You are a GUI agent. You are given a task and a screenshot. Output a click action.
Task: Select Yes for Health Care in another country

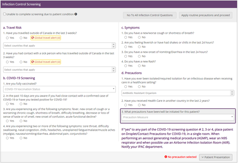[x=125, y=105]
